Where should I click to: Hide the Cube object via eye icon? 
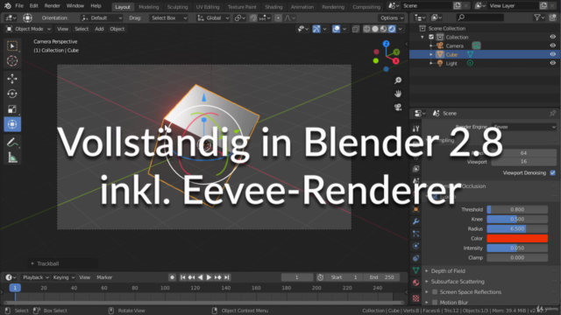pyautogui.click(x=552, y=54)
